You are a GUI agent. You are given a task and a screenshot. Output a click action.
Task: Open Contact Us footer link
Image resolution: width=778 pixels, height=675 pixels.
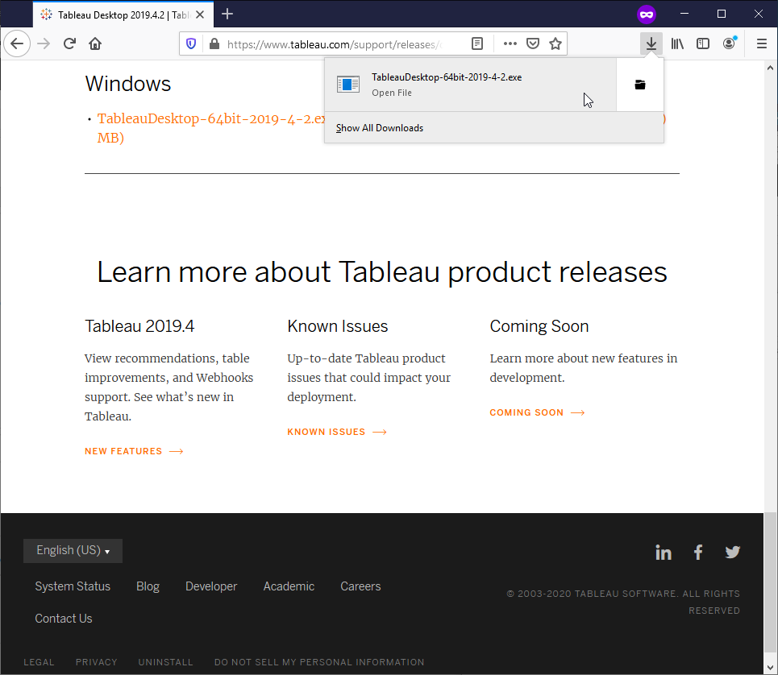[64, 619]
